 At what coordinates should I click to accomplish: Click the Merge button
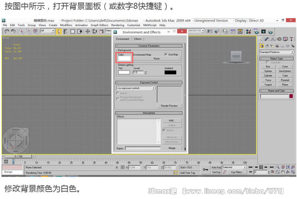coord(172,148)
